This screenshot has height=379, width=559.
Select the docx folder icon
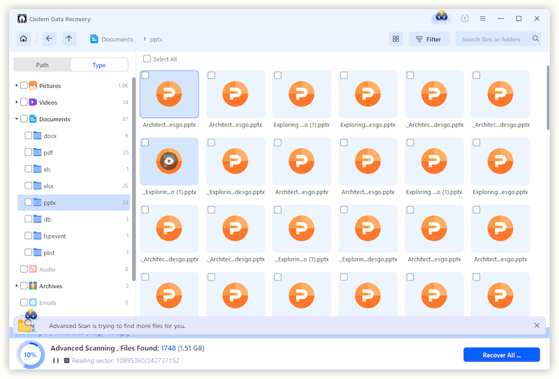pyautogui.click(x=38, y=135)
